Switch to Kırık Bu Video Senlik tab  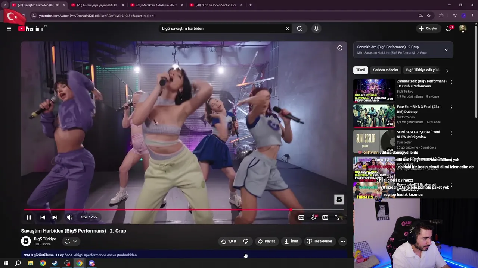pos(216,5)
